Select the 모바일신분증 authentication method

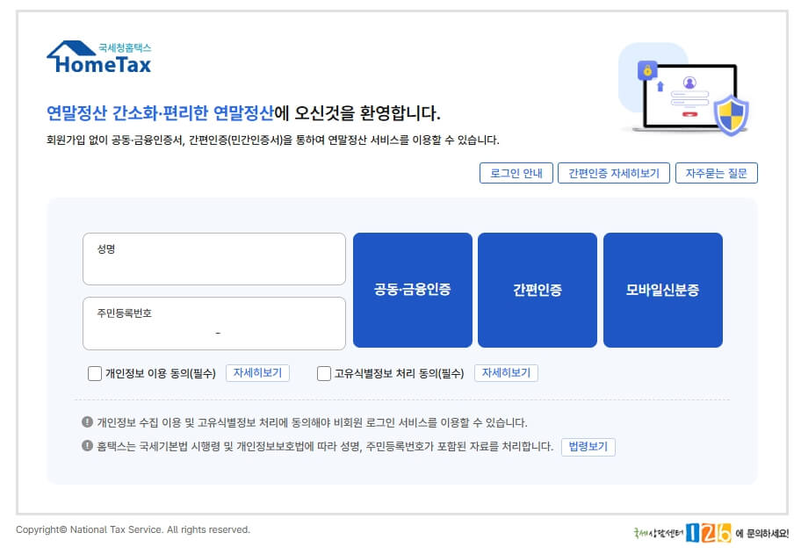[x=662, y=290]
